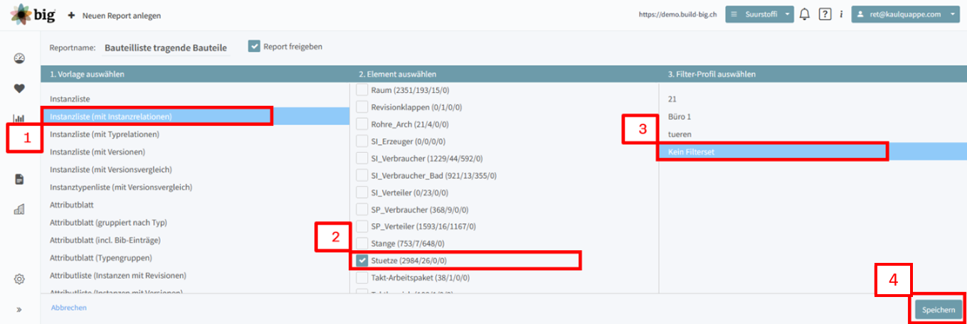Select Instanzliste (mit Versionsvergleich)

(195, 170)
